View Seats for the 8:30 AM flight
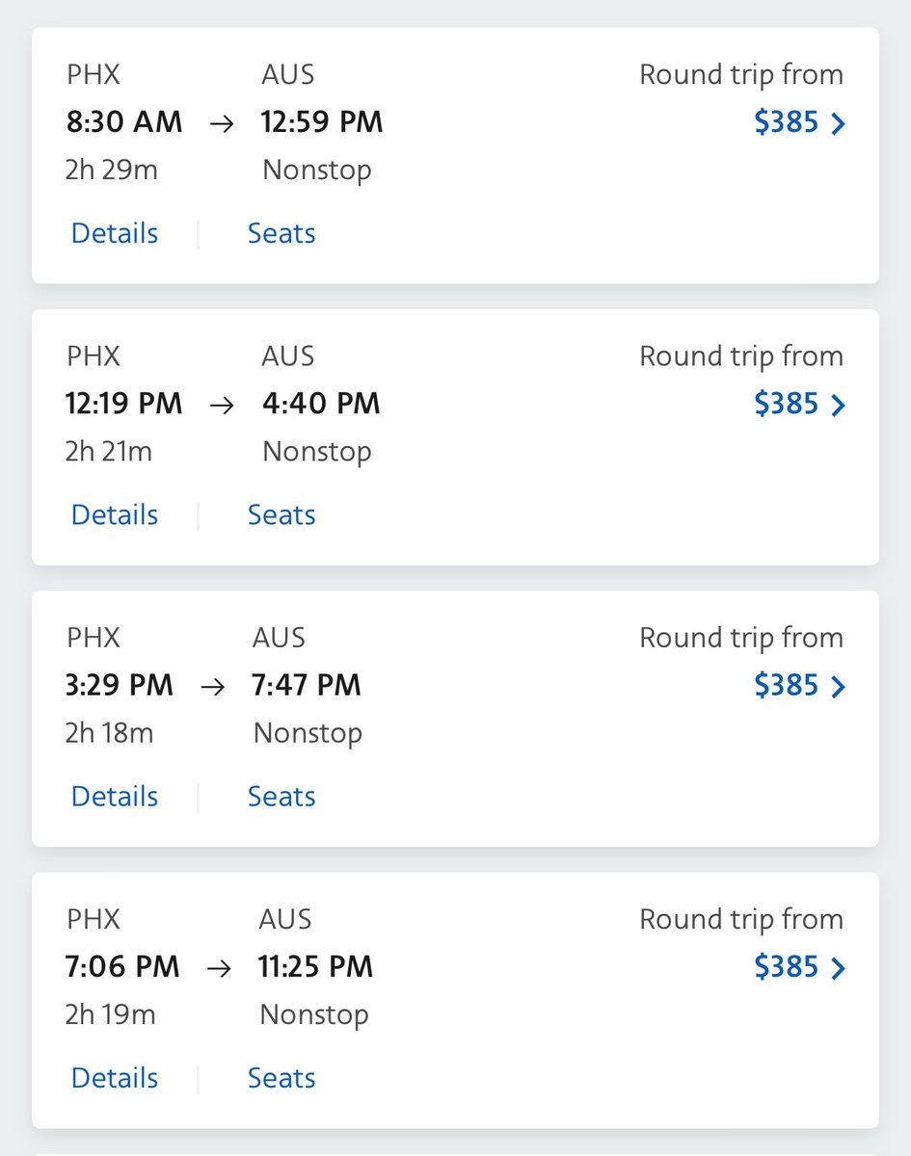 click(x=281, y=233)
